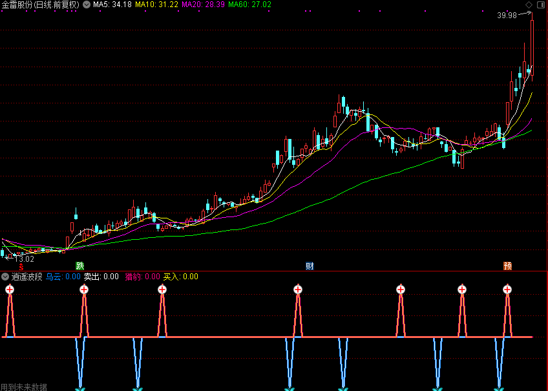Screen dimensions: 548x391
Task: Select the green MA60 label
Action: (249, 5)
